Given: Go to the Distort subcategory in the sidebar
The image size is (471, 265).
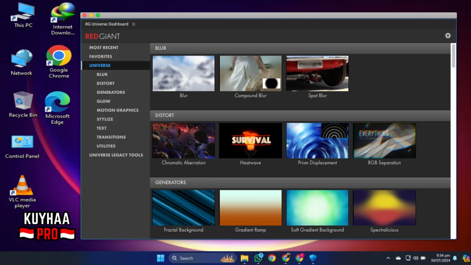Looking at the screenshot, I should (x=106, y=84).
